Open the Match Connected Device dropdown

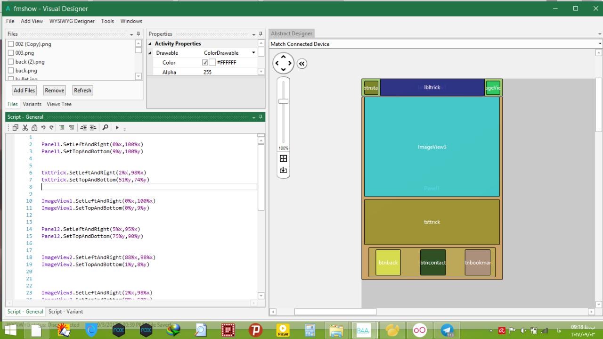pos(600,44)
